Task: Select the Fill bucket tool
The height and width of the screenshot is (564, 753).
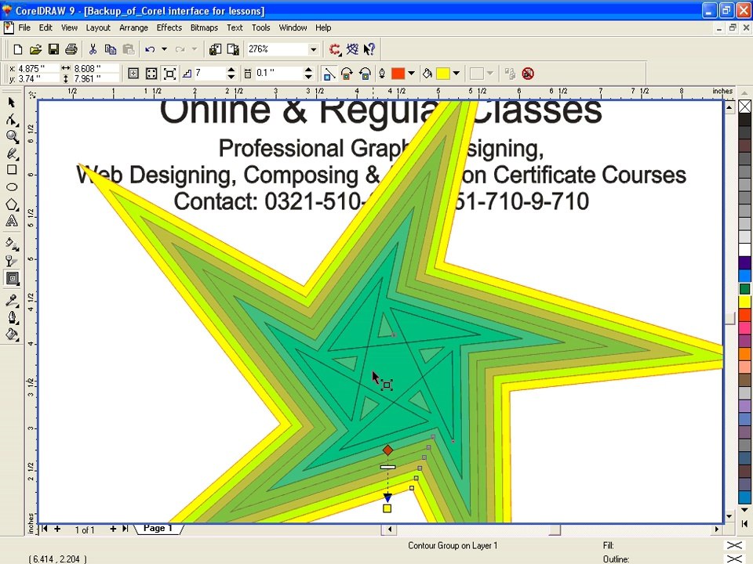Action: 12,334
